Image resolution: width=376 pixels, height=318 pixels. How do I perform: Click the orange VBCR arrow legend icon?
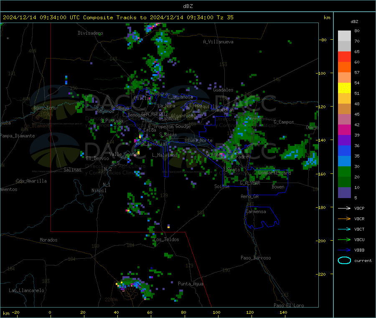point(344,219)
